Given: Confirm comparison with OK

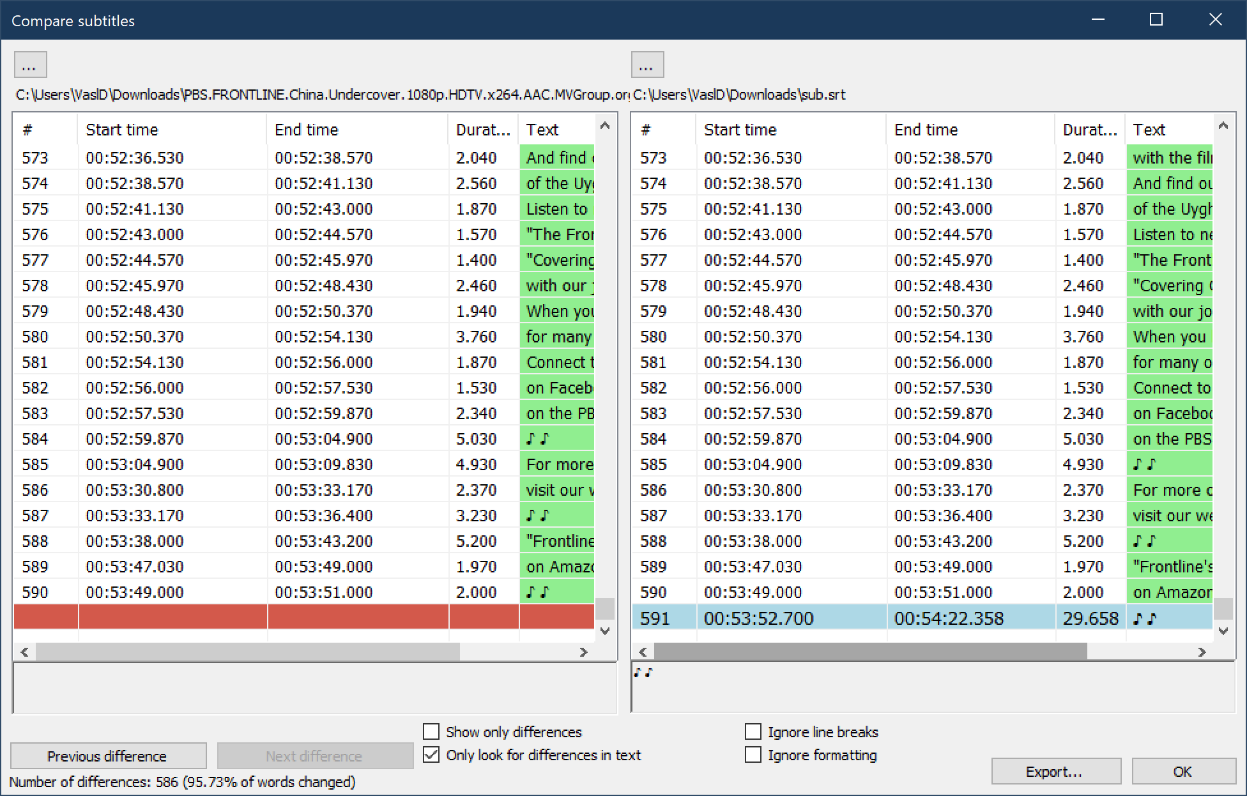Looking at the screenshot, I should 1183,771.
